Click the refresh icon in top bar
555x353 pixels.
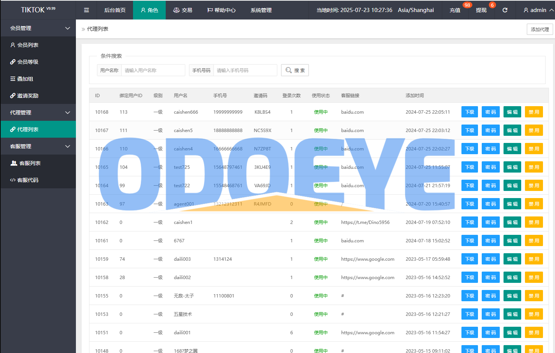[505, 10]
